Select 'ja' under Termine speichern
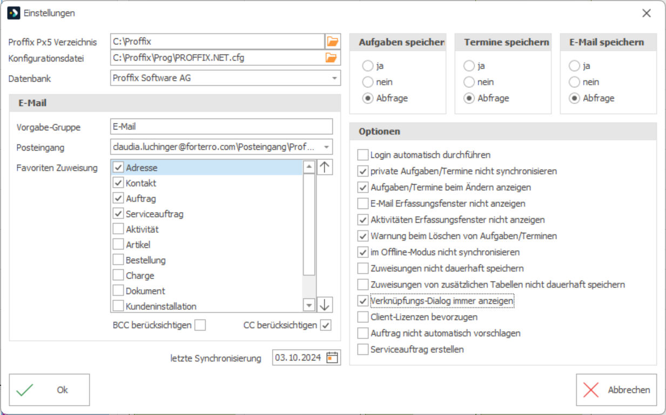Screen dimensions: 666x415 (x=469, y=66)
